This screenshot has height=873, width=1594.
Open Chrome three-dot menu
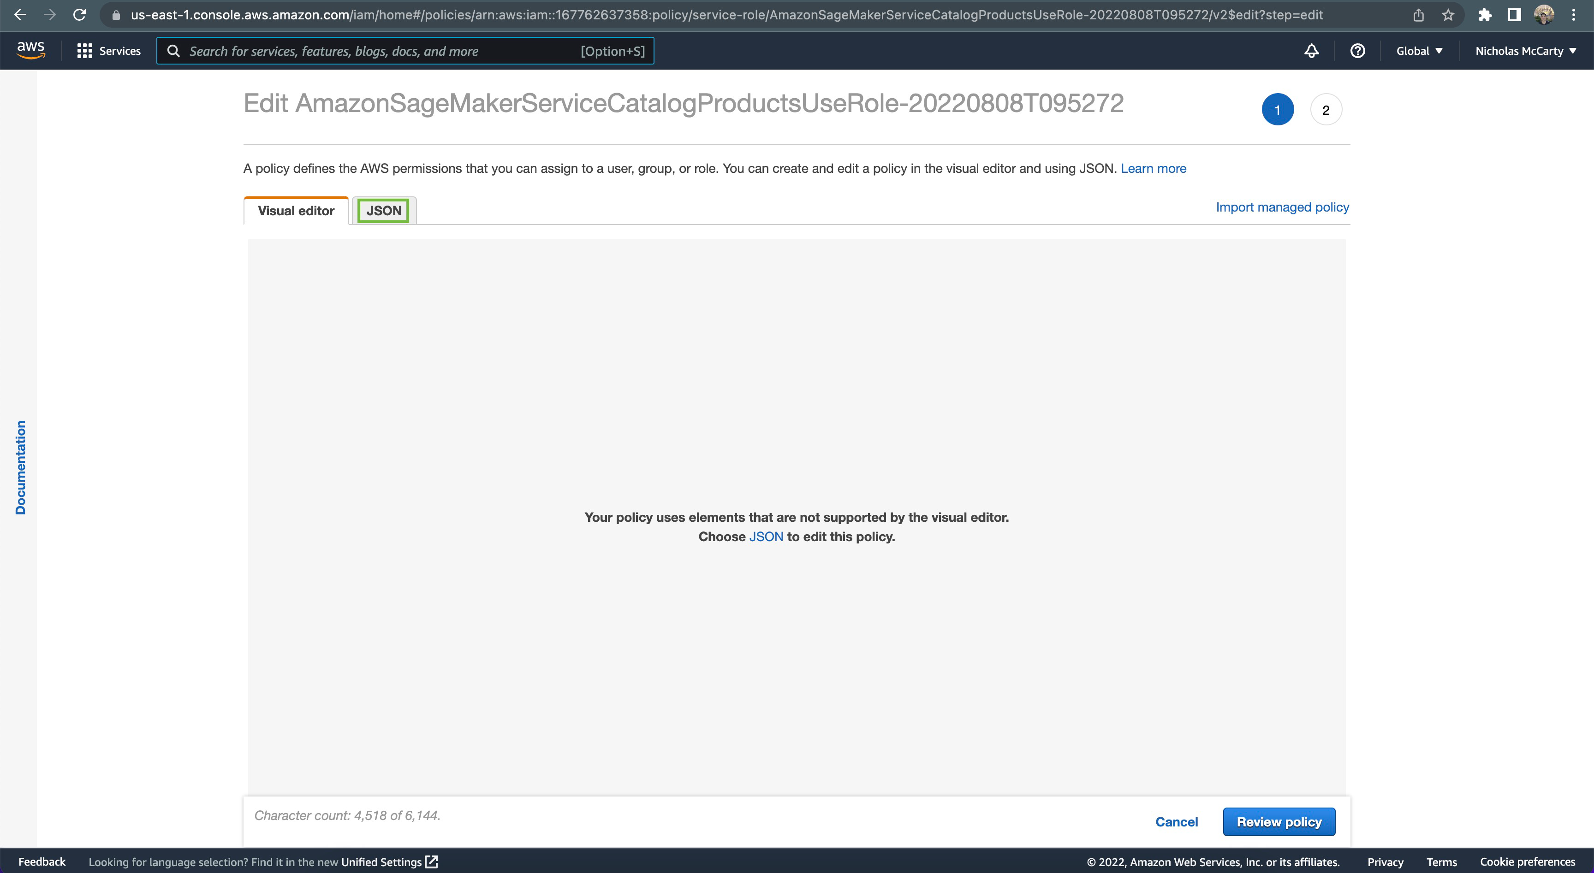point(1574,15)
